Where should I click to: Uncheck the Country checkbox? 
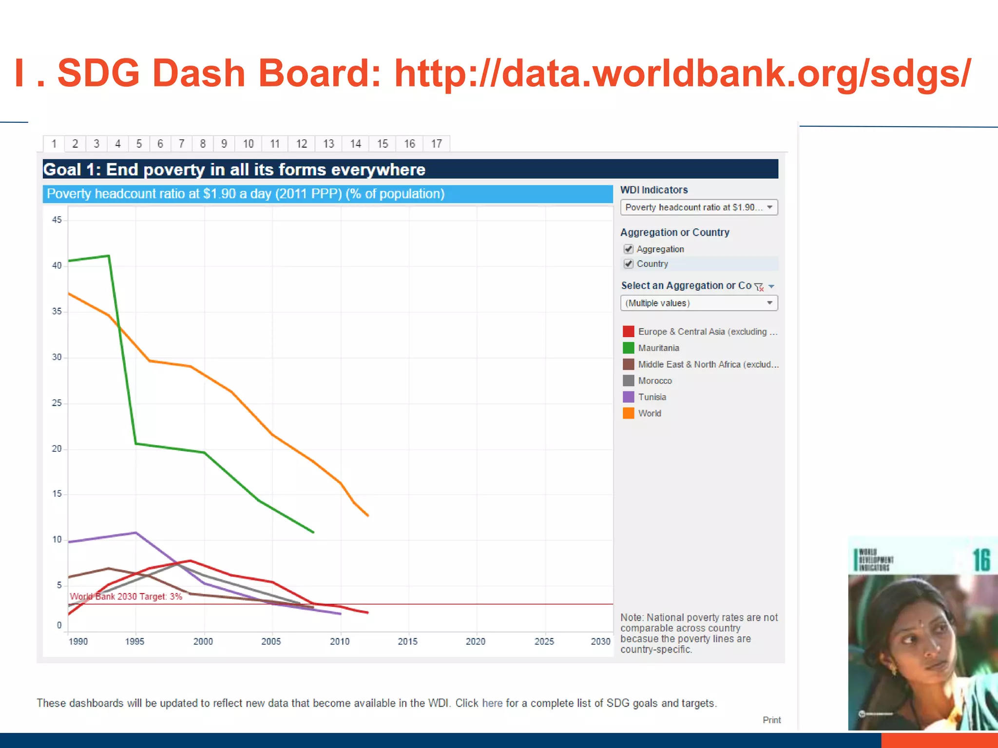(629, 263)
